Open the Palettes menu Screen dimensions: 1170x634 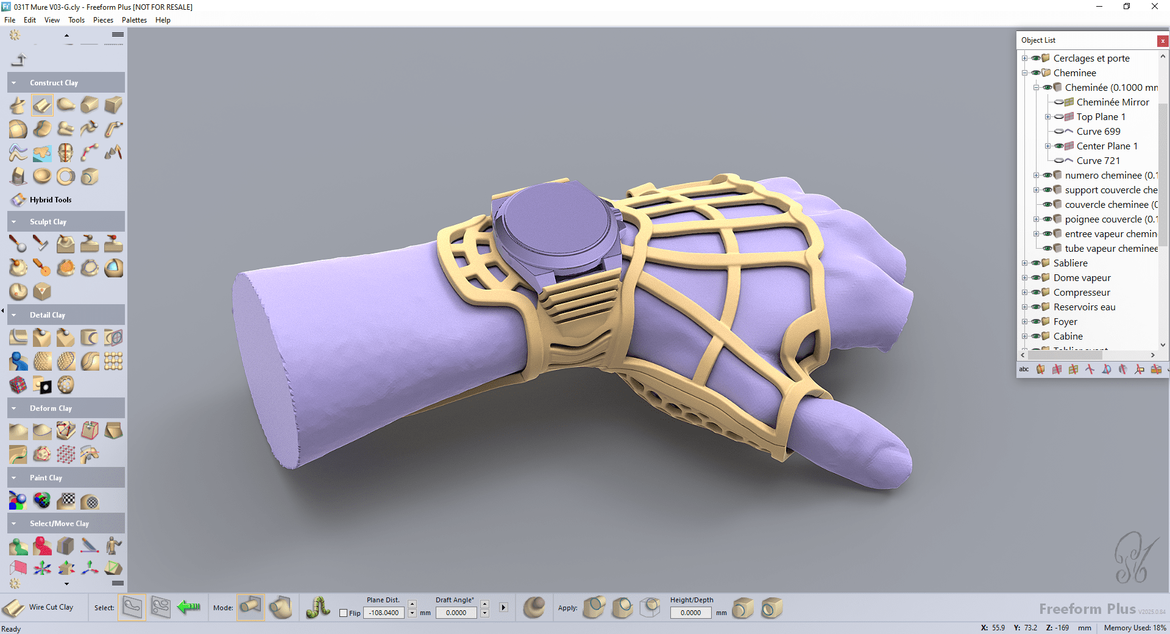pyautogui.click(x=134, y=20)
